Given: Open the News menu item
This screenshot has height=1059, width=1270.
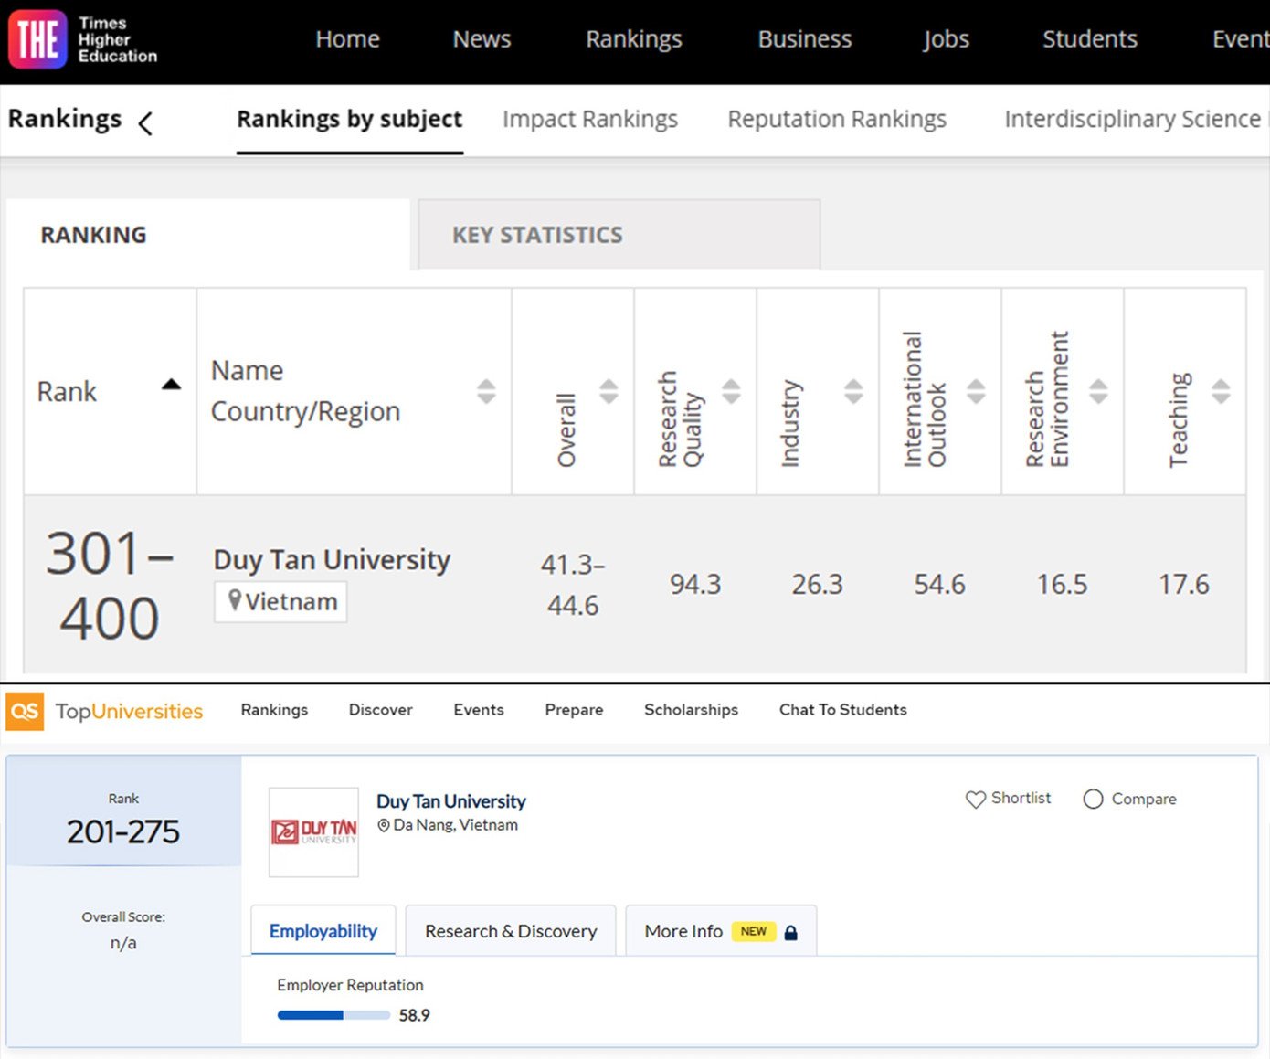Looking at the screenshot, I should pos(482,39).
